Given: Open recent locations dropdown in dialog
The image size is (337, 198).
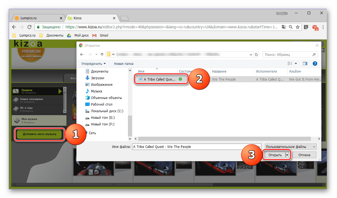Looking at the screenshot, I should [96, 54].
